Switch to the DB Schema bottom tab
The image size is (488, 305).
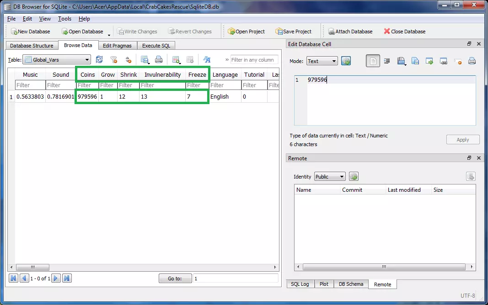pos(351,284)
